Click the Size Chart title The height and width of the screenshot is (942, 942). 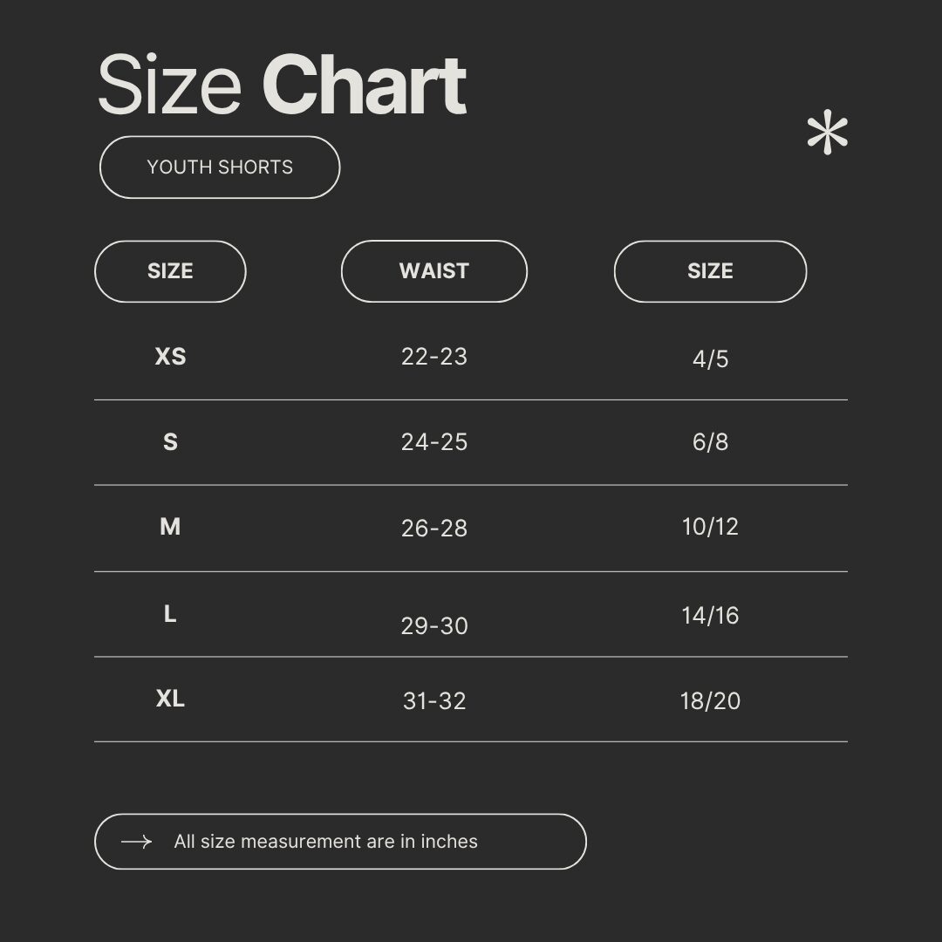pyautogui.click(x=282, y=85)
